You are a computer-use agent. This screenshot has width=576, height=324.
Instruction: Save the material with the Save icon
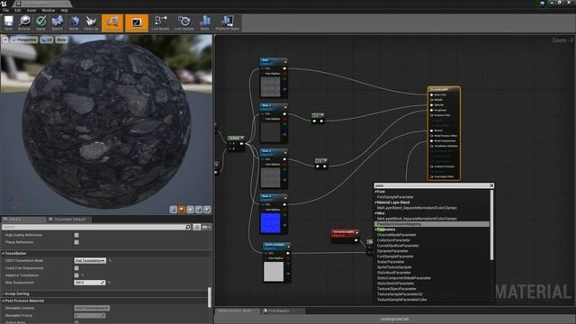tap(8, 22)
